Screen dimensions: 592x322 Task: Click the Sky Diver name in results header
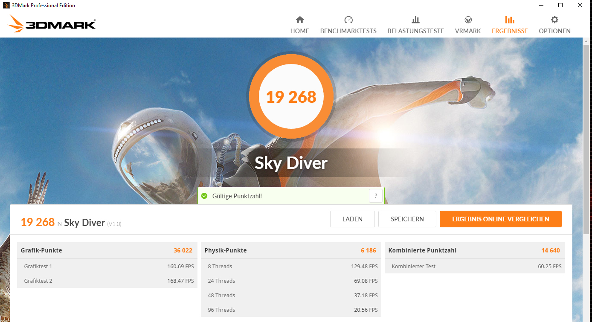click(x=84, y=223)
